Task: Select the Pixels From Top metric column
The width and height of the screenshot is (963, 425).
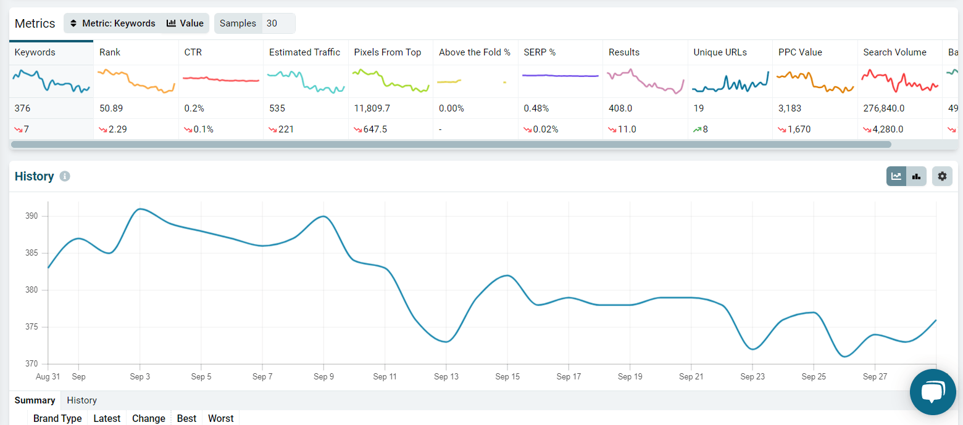Action: coord(391,52)
